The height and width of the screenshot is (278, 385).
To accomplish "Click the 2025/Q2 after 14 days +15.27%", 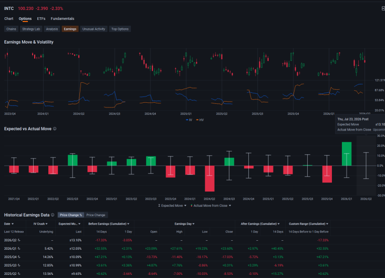I will click(x=277, y=274).
